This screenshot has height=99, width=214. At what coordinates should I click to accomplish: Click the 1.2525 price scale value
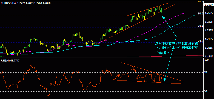[209, 22]
